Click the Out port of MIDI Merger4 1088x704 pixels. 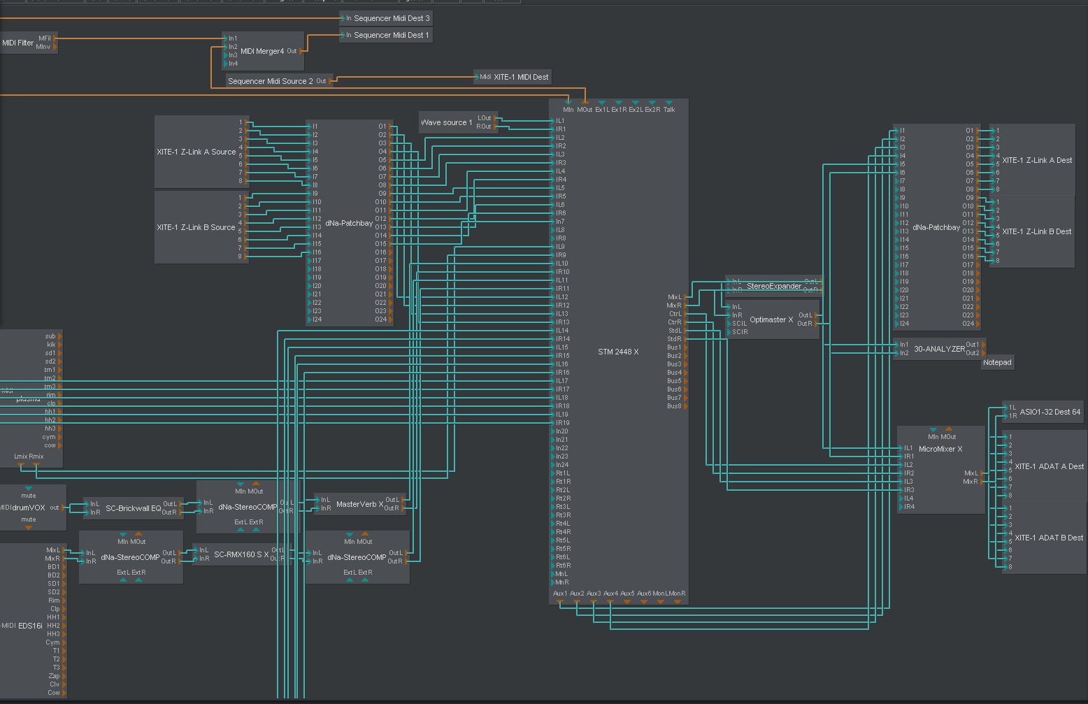[301, 51]
